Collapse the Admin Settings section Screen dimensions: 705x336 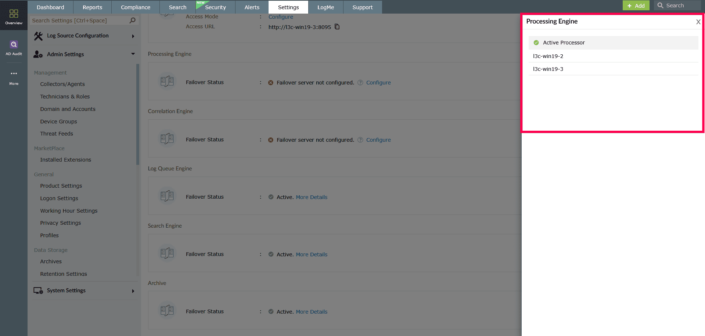pos(133,54)
